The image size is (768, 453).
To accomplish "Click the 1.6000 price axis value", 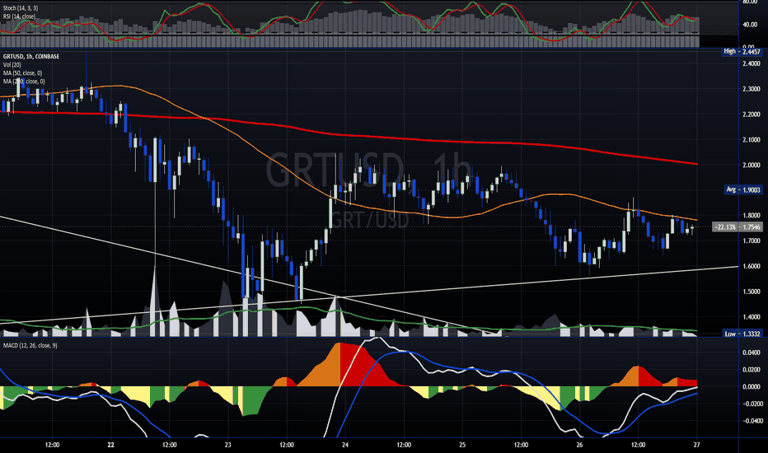I will coord(752,266).
